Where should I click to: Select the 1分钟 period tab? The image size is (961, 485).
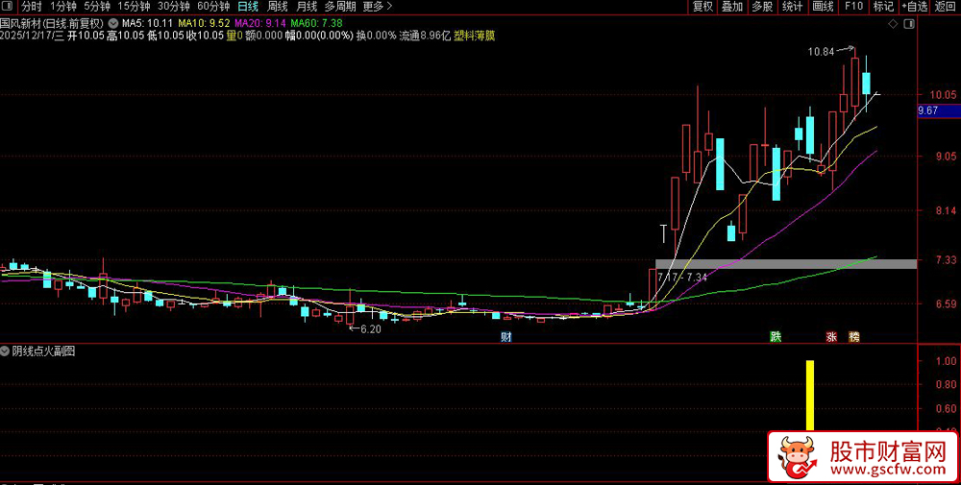pyautogui.click(x=63, y=7)
